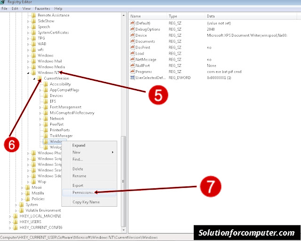Open the File menu
Screen dimensions: 301x241
point(4,8)
